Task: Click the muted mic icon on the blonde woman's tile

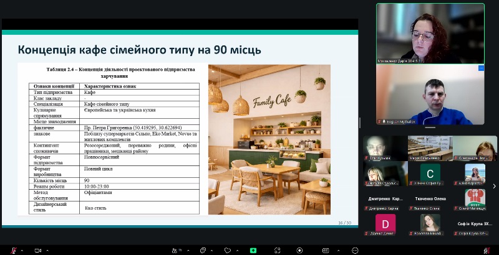Action: pyautogui.click(x=367, y=183)
